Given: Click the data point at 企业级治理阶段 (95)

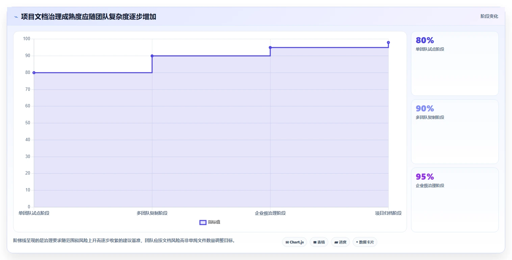Looking at the screenshot, I should (270, 47).
